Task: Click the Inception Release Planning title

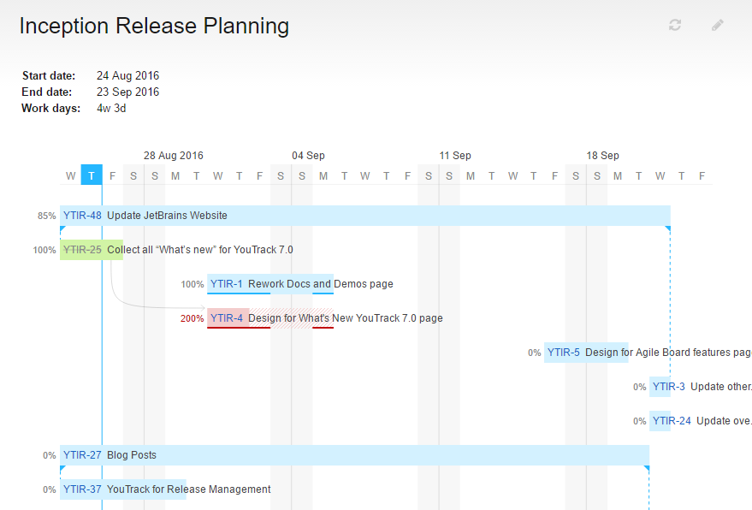Action: pos(154,27)
